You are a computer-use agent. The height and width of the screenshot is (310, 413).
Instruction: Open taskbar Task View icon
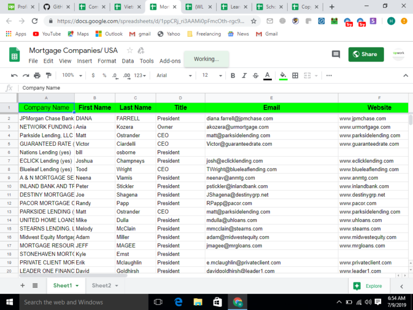(x=158, y=302)
